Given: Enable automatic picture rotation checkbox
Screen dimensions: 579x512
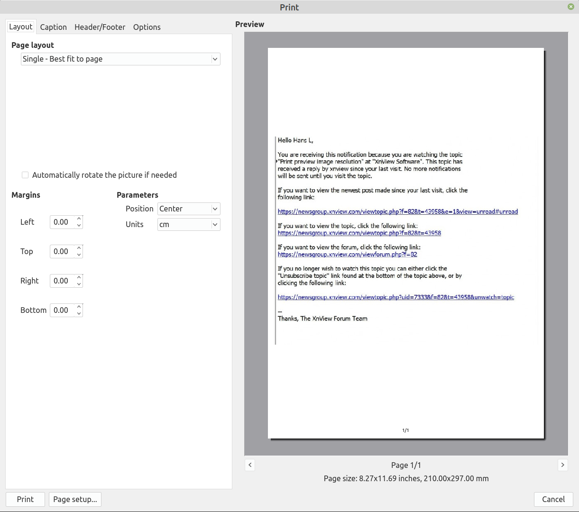Looking at the screenshot, I should pyautogui.click(x=25, y=175).
